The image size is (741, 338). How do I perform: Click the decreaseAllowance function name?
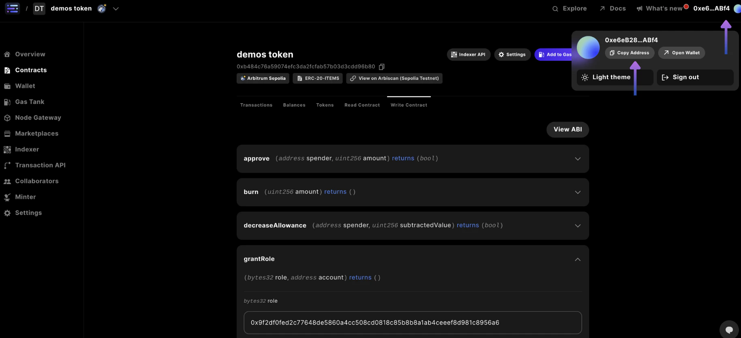pyautogui.click(x=275, y=225)
